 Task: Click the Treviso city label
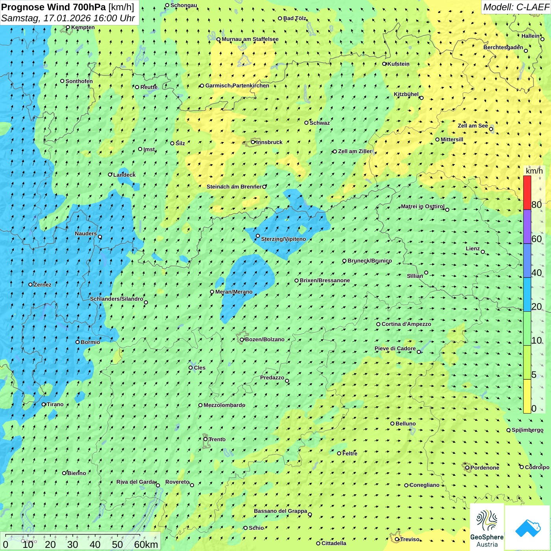point(410,539)
